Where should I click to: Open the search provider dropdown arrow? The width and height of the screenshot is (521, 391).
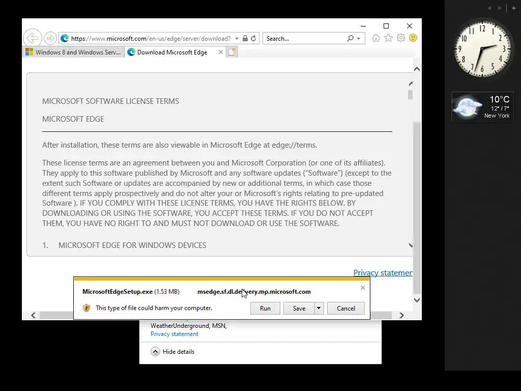coord(359,39)
